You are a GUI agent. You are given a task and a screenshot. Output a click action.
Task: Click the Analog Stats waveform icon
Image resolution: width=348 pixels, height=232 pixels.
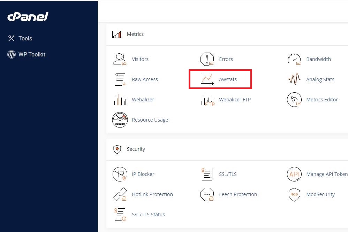click(x=294, y=79)
